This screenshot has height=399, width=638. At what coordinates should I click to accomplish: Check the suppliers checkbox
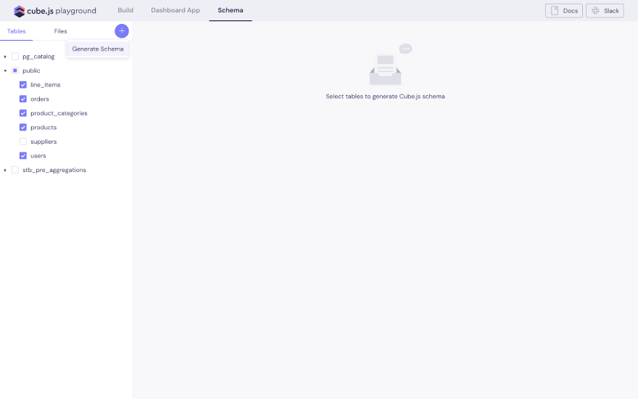23,141
